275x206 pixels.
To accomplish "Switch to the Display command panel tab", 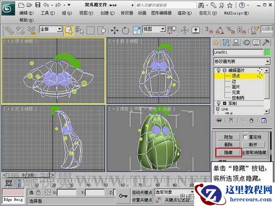I will coord(256,43).
